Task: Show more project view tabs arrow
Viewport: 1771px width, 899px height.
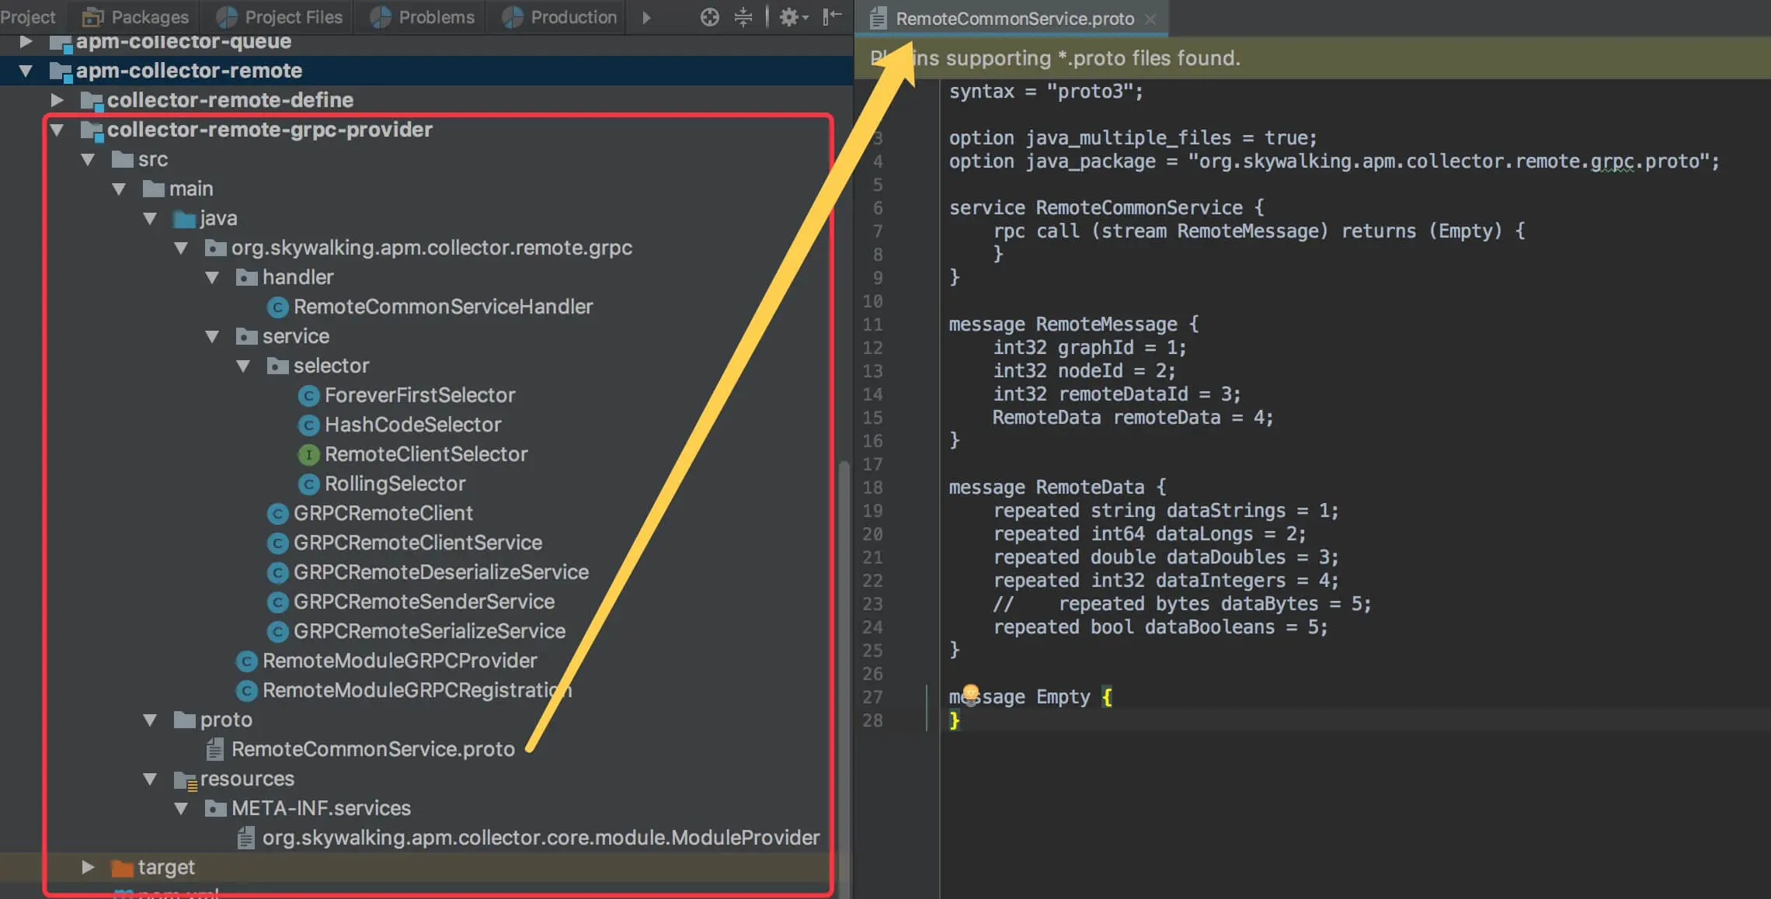Action: pos(646,17)
